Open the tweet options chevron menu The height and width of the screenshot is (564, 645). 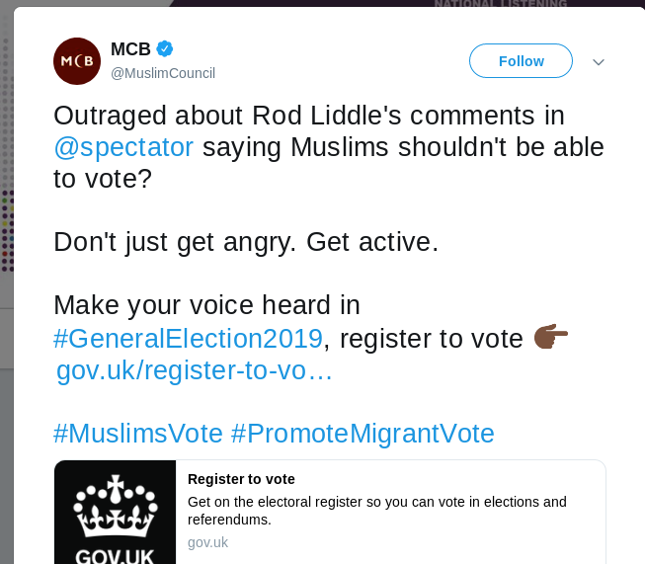point(598,61)
